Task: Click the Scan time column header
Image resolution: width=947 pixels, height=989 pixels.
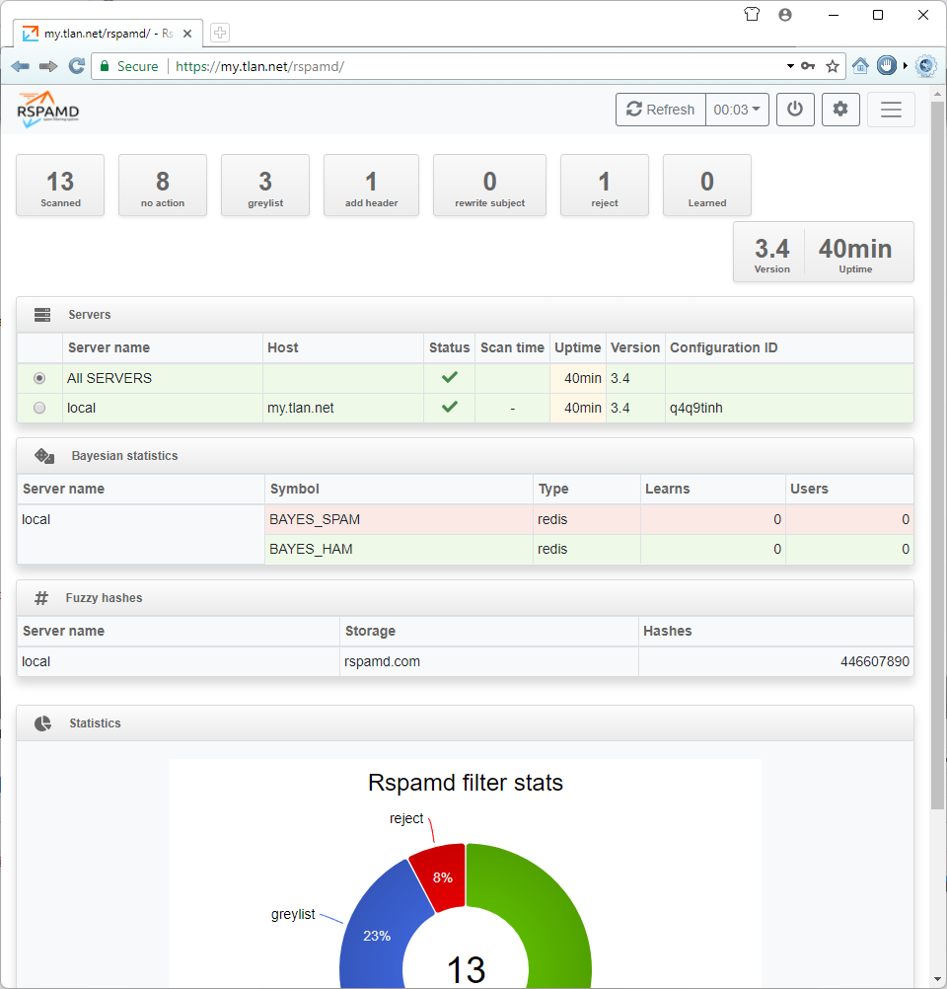Action: [512, 347]
